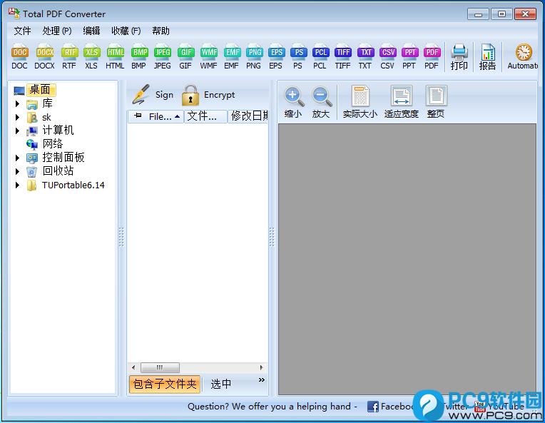Expand the 回收站 node
The image size is (545, 423).
(x=17, y=171)
